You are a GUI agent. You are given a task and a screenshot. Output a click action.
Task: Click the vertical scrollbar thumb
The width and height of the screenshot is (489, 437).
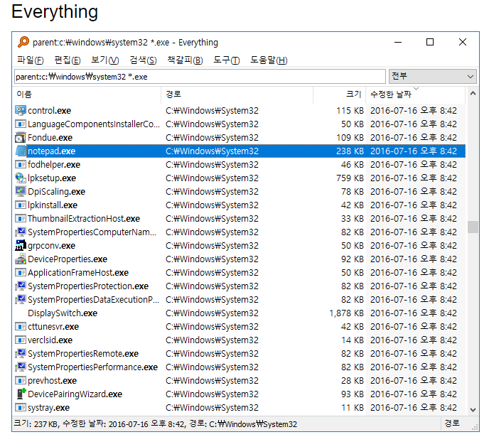473,227
